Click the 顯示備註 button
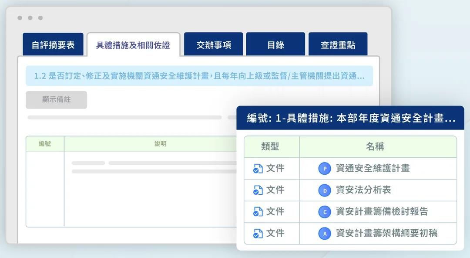Screen dimensions: 470x258 coord(56,100)
